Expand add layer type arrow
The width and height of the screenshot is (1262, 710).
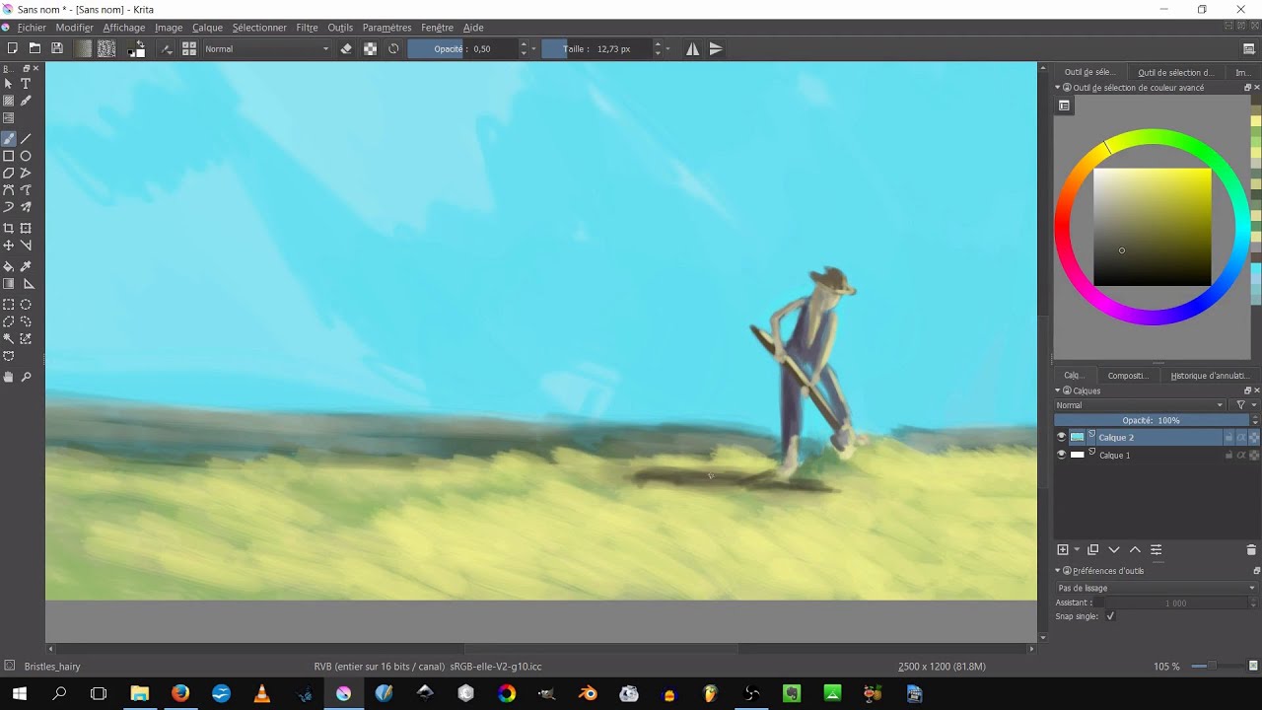click(1077, 549)
